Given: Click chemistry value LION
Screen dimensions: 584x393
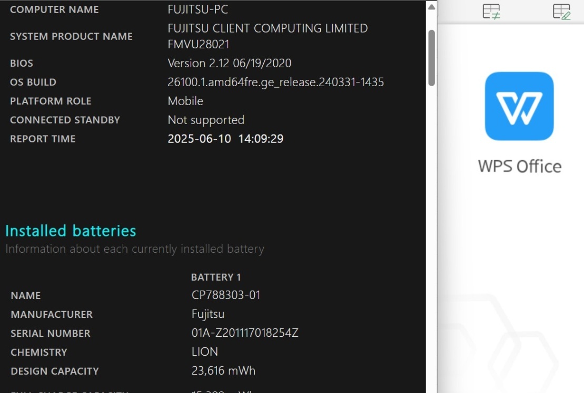Looking at the screenshot, I should tap(204, 352).
